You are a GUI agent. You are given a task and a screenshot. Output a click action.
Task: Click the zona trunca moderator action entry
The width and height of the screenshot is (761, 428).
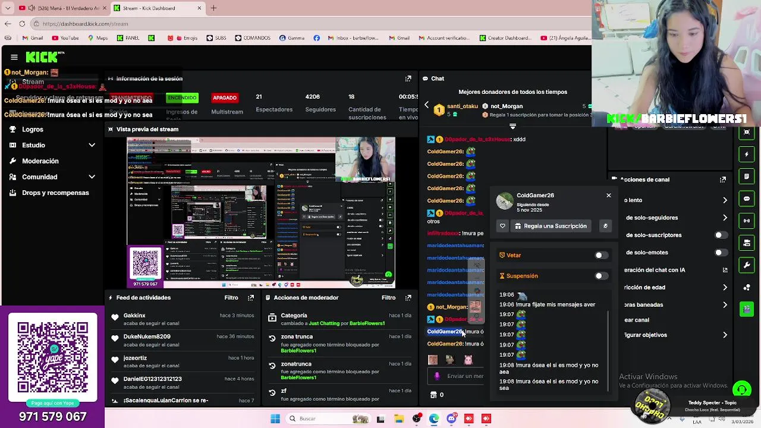tap(339, 344)
